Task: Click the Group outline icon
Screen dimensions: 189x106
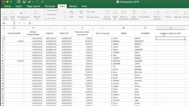Action: pos(168,13)
